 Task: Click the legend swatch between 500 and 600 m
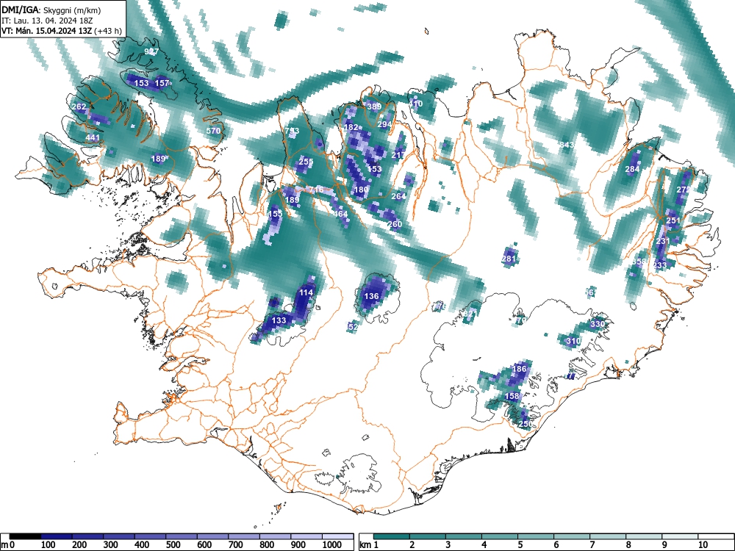point(182,536)
